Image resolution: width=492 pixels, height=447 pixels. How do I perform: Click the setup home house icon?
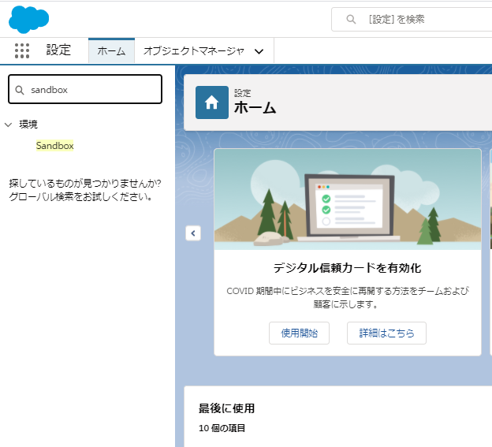(212, 102)
